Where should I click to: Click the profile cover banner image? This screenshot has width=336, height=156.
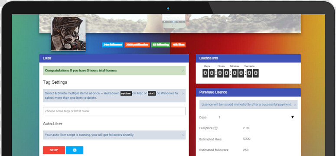tap(170, 23)
